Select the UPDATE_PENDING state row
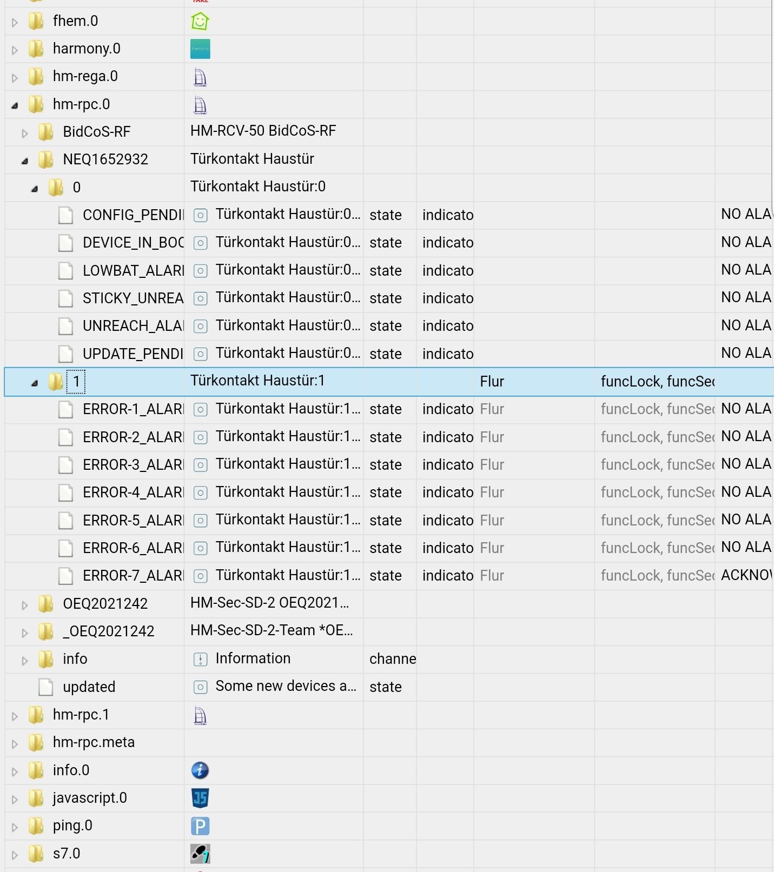The height and width of the screenshot is (872, 774). point(389,354)
